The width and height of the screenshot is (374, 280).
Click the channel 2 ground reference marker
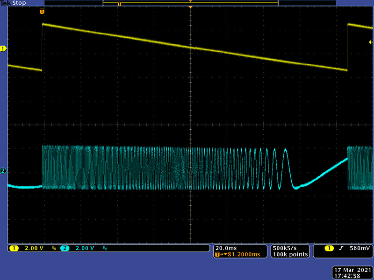(x=3, y=171)
